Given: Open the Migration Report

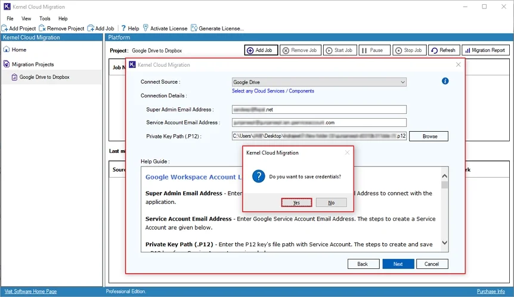Looking at the screenshot, I should tap(485, 50).
